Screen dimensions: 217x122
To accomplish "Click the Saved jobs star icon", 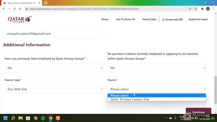I will 163,20.
